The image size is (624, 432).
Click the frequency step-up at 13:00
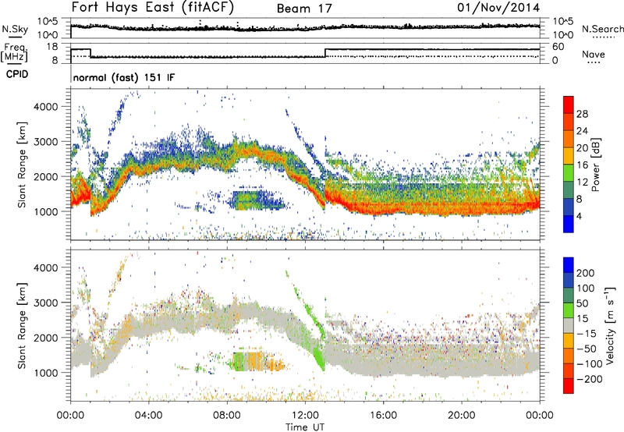325,52
